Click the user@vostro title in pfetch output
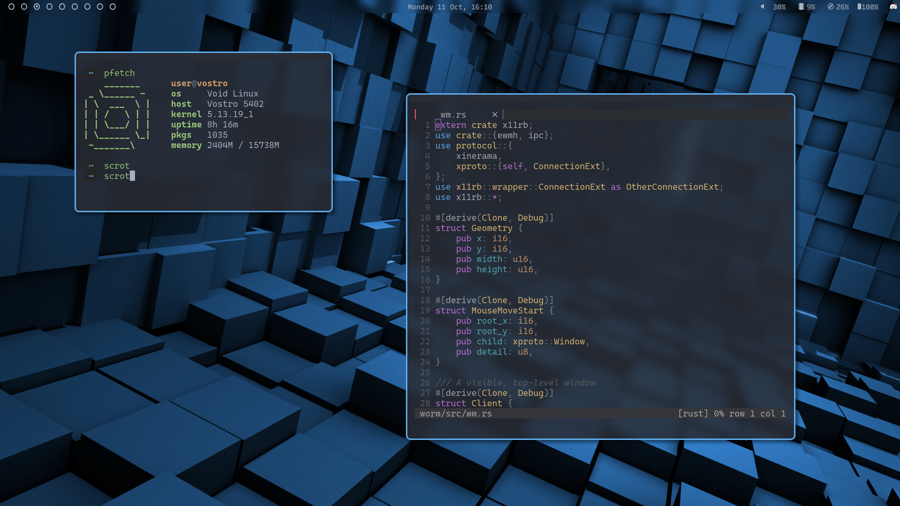The height and width of the screenshot is (506, 900). click(199, 83)
